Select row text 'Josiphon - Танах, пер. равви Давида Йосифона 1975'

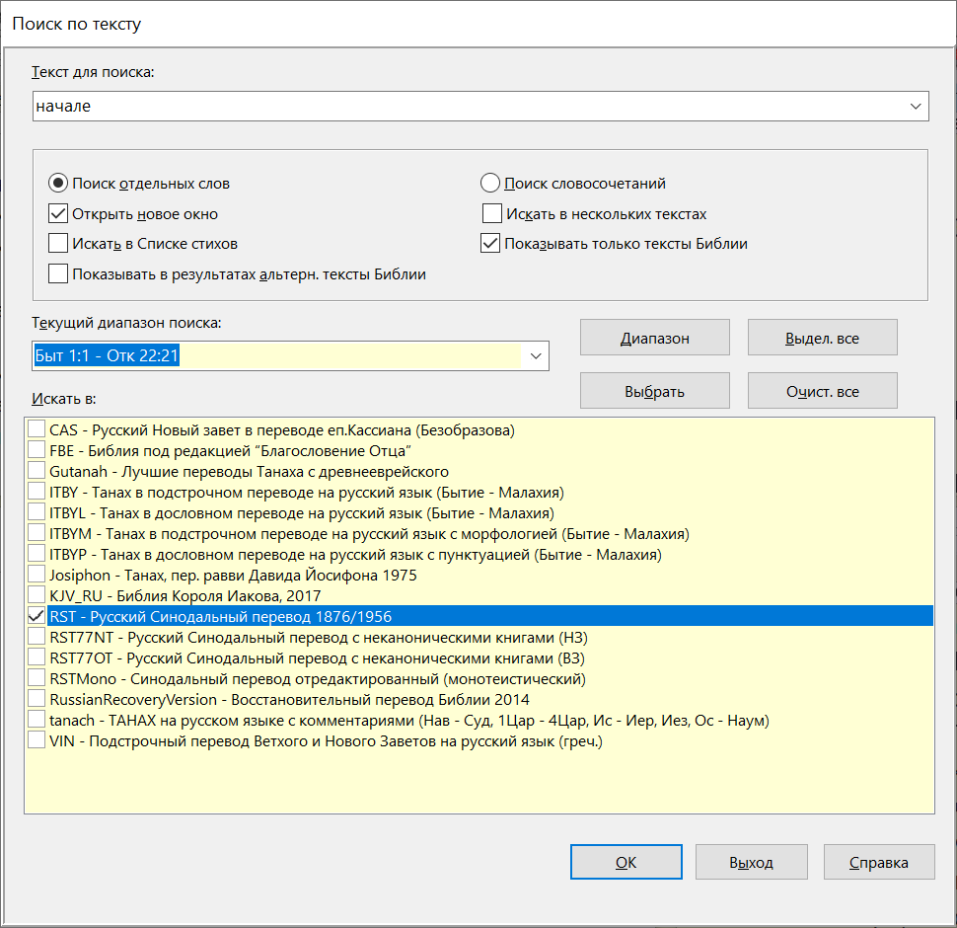tap(233, 576)
